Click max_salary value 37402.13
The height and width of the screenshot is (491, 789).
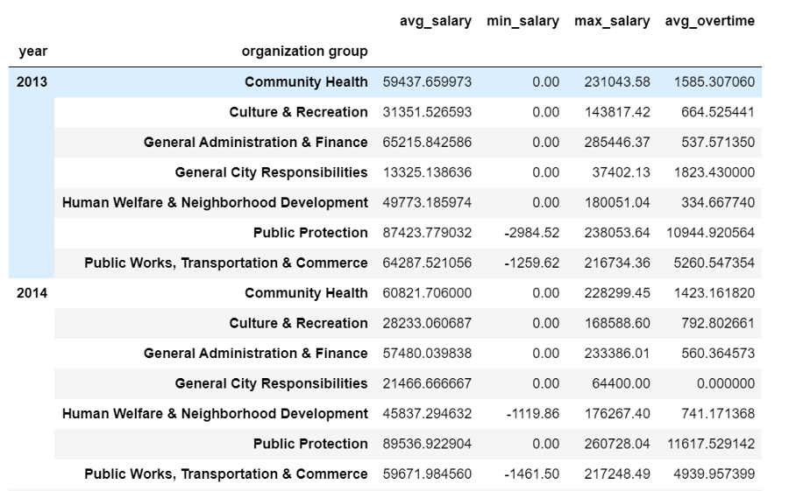click(x=621, y=172)
